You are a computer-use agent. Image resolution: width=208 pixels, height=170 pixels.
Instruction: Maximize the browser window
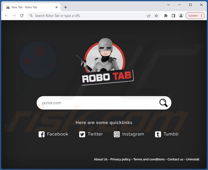pyautogui.click(x=190, y=5)
